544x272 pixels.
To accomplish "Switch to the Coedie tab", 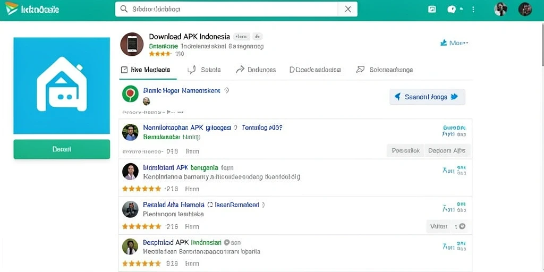I will click(x=315, y=70).
